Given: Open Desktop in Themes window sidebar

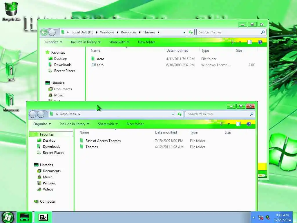Looking at the screenshot, I should [x=57, y=59].
